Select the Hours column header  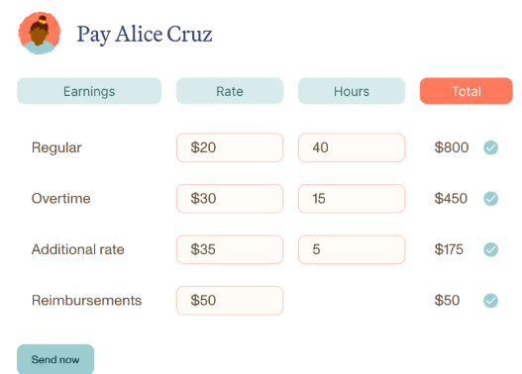click(x=352, y=91)
